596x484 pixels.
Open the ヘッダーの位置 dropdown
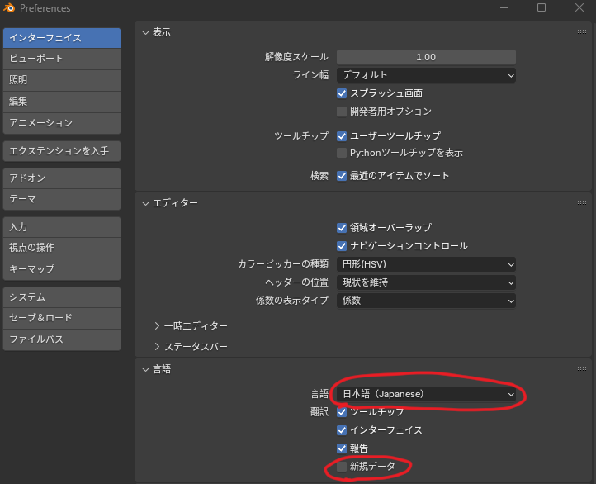(x=426, y=282)
